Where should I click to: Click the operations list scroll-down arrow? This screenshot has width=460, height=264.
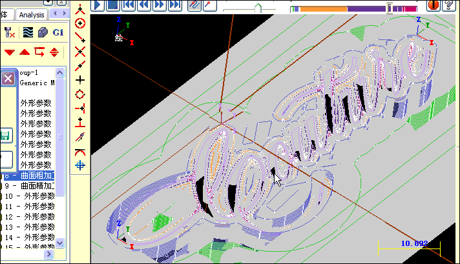pyautogui.click(x=60, y=243)
